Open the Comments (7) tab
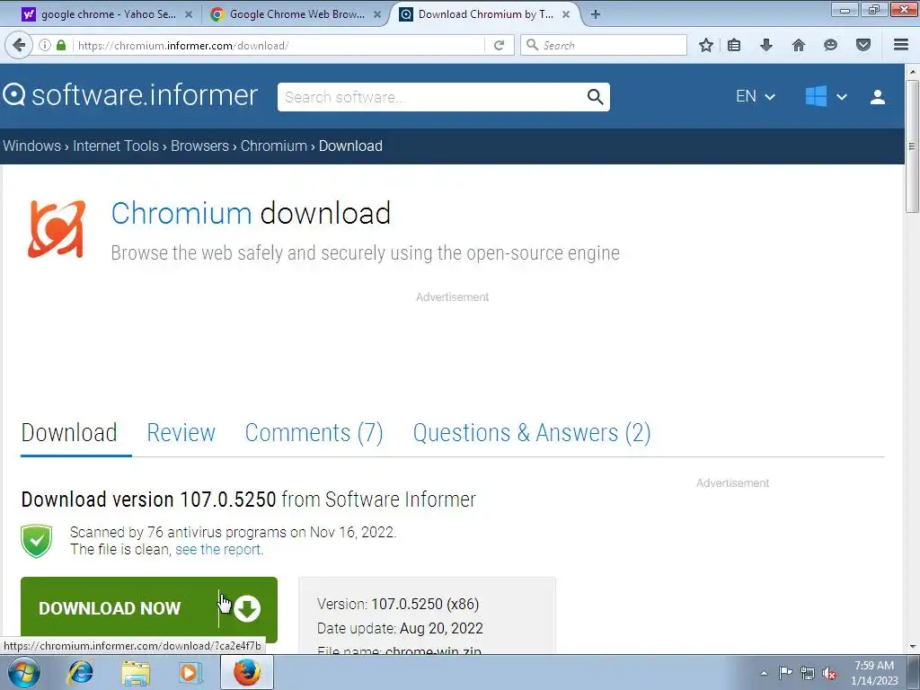 pyautogui.click(x=314, y=433)
